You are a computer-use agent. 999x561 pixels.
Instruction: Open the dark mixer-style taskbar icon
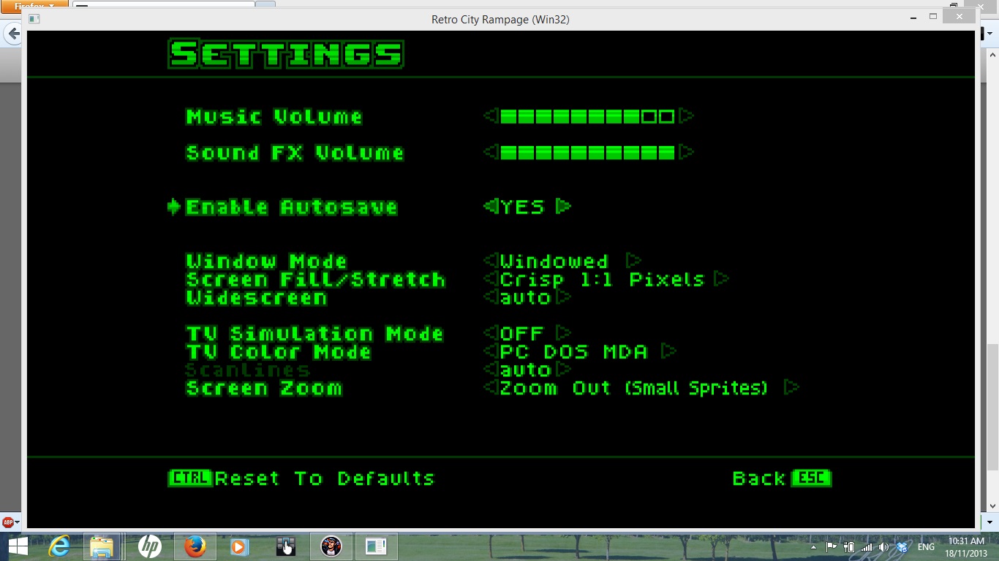[284, 546]
